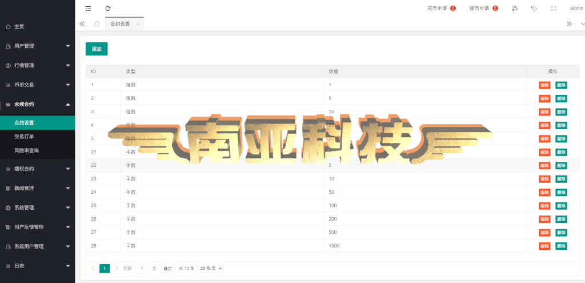585x283 pixels.
Task: Collapse the 永续合约 sidebar menu
Action: point(37,104)
